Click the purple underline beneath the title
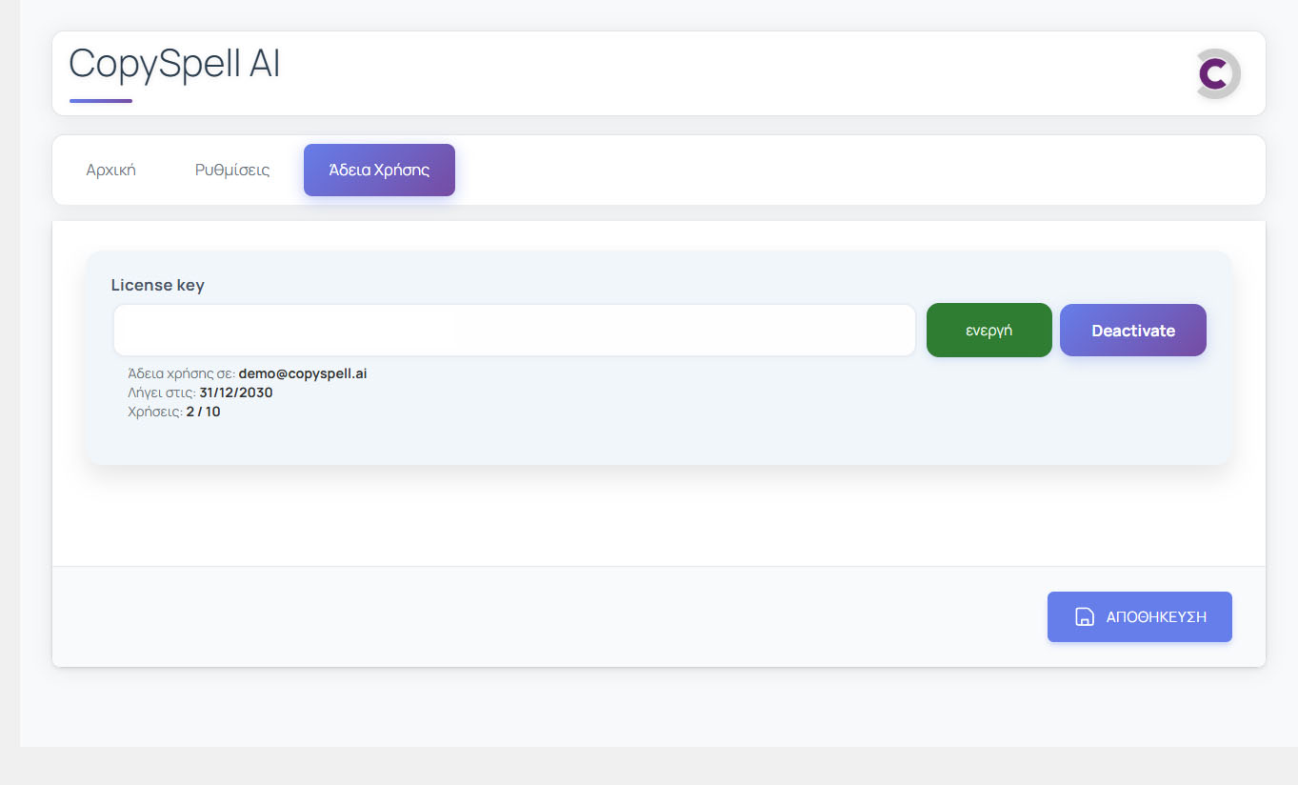Viewport: 1298px width, 785px height. point(101,100)
